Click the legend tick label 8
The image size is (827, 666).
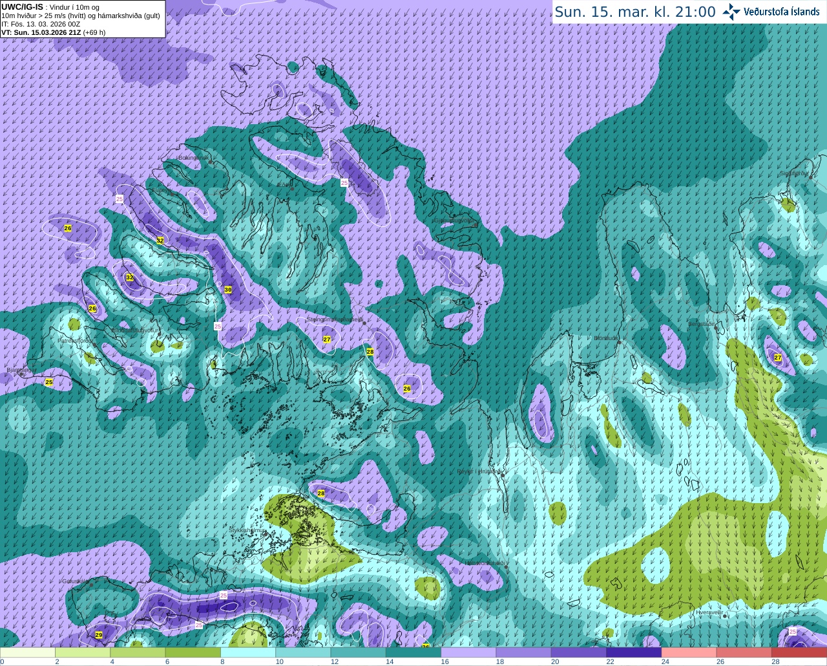[222, 661]
